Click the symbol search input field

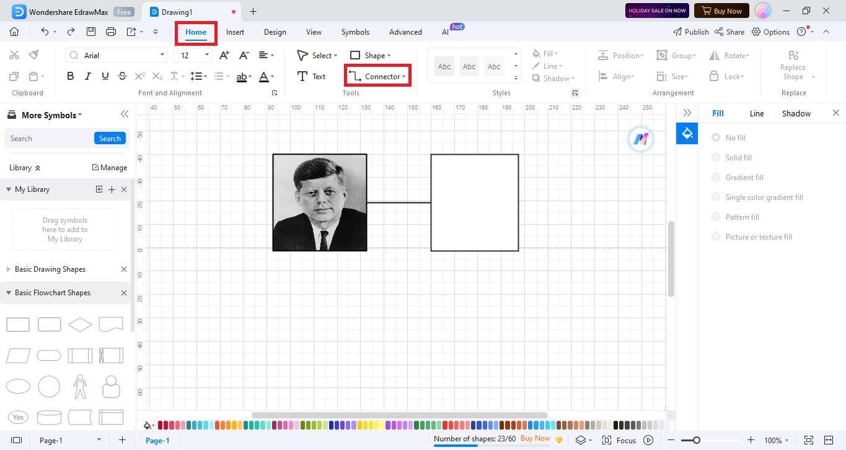coord(50,138)
